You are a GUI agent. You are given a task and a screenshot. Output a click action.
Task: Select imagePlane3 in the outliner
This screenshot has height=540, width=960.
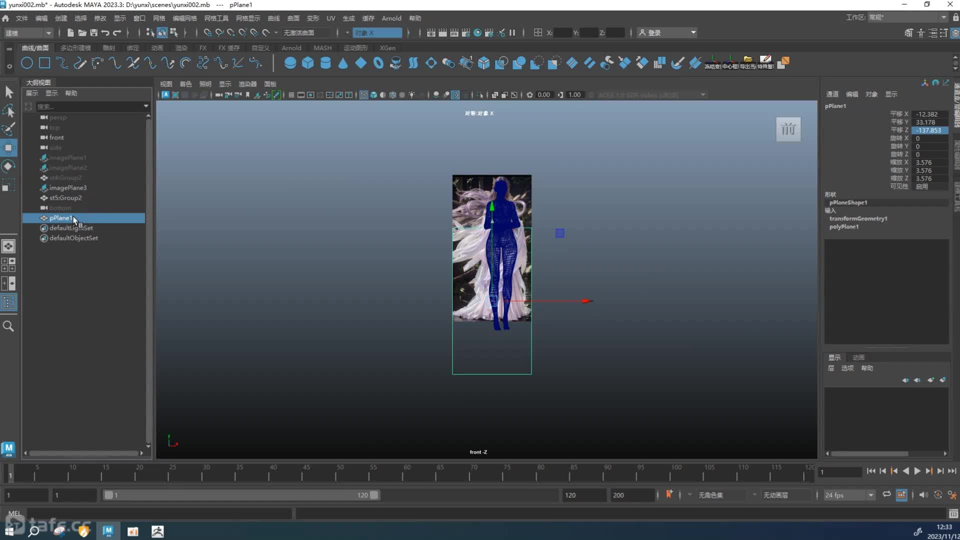pos(68,187)
